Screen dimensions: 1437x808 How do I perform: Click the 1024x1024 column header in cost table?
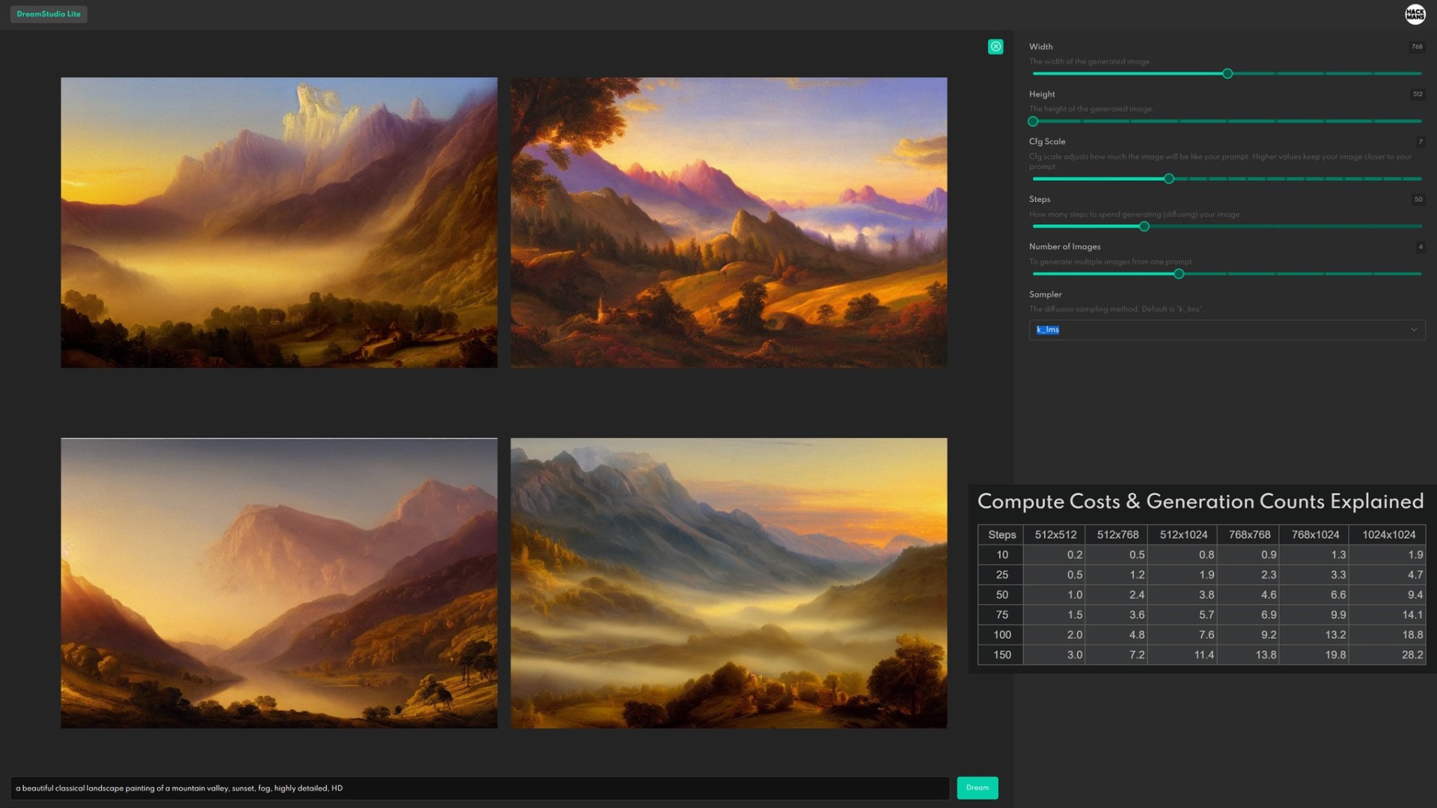[1388, 534]
